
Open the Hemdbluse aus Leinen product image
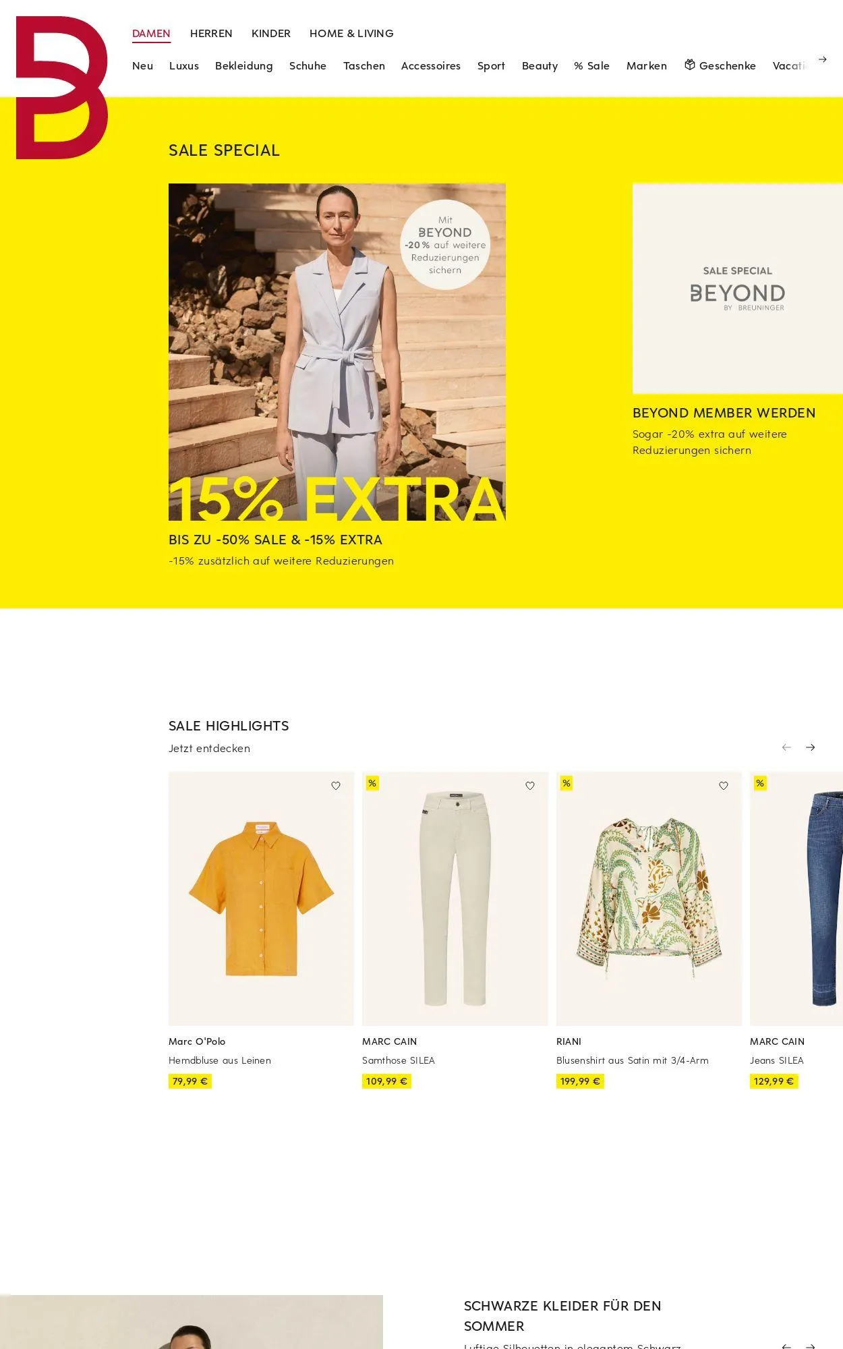(261, 898)
